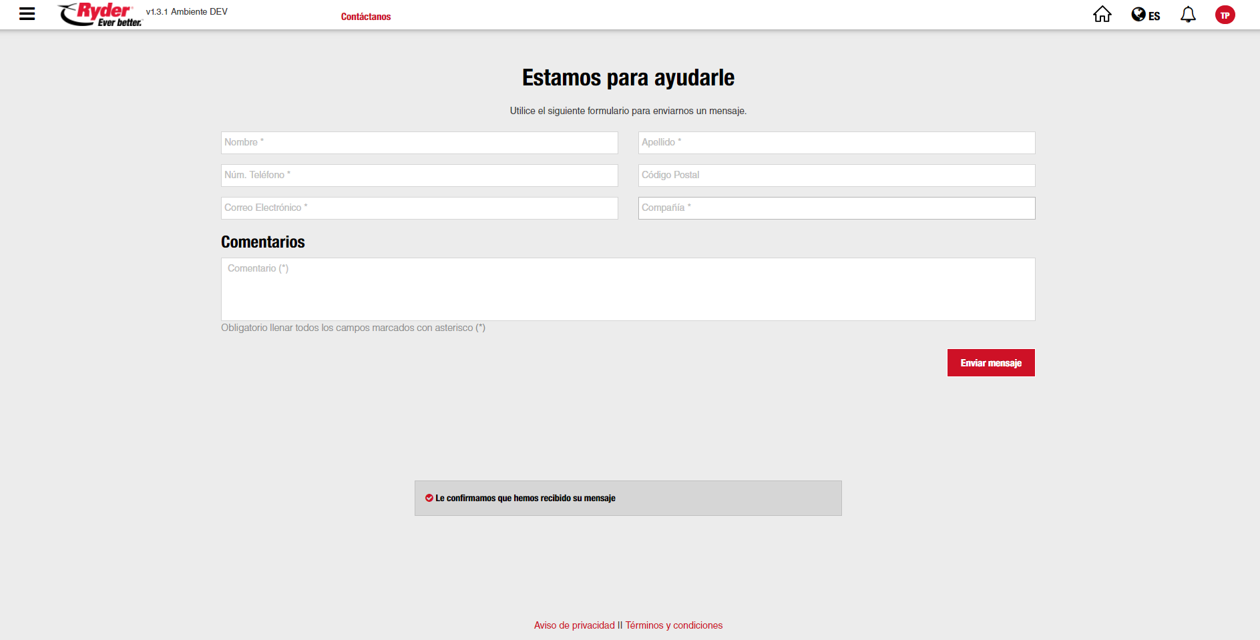
Task: Open the hamburger navigation menu
Action: pos(27,14)
